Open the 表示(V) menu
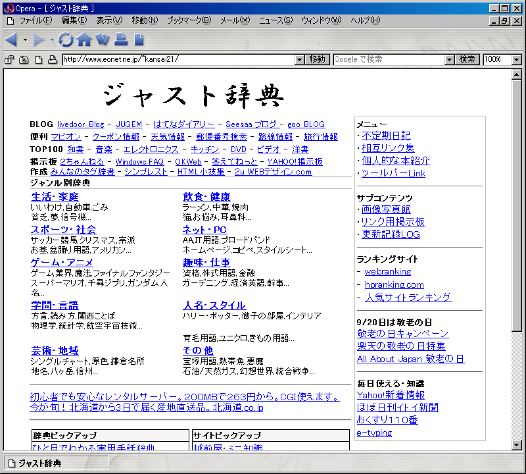This screenshot has width=526, height=474. coord(109,20)
